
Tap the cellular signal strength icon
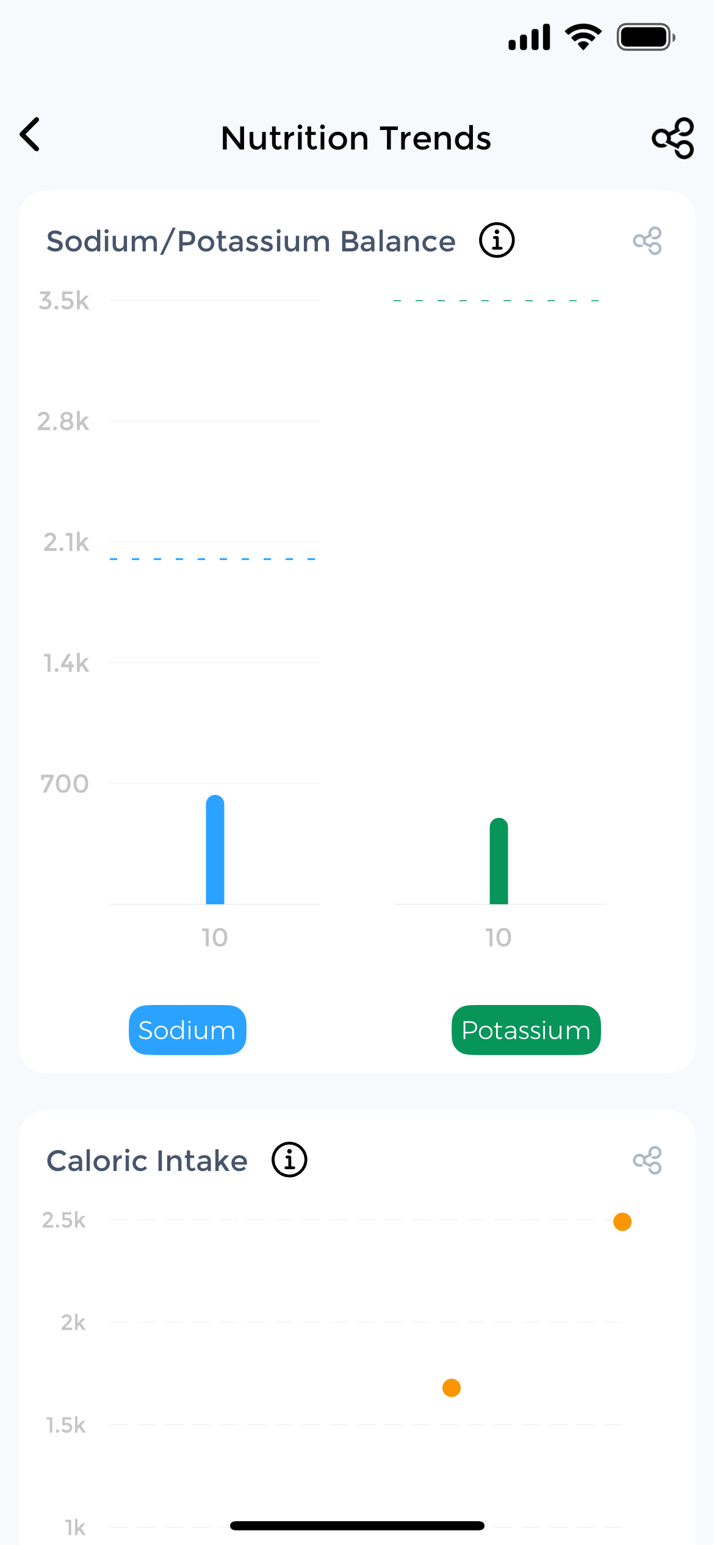tap(529, 37)
